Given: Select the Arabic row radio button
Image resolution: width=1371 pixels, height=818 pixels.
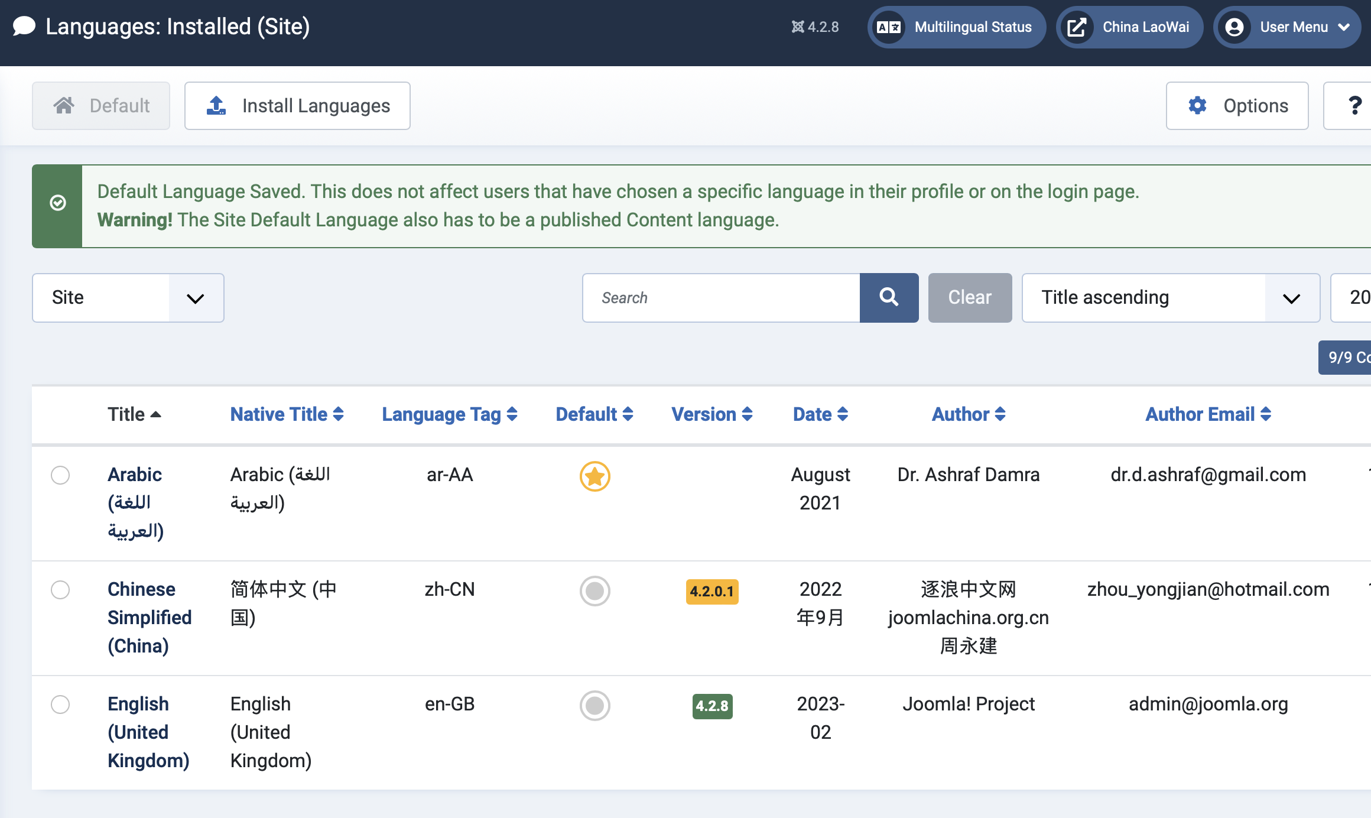Looking at the screenshot, I should (60, 475).
